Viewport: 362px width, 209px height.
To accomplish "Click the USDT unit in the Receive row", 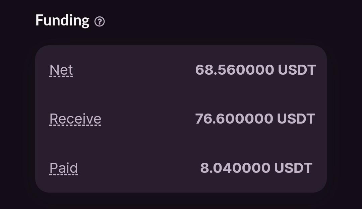I will point(296,119).
